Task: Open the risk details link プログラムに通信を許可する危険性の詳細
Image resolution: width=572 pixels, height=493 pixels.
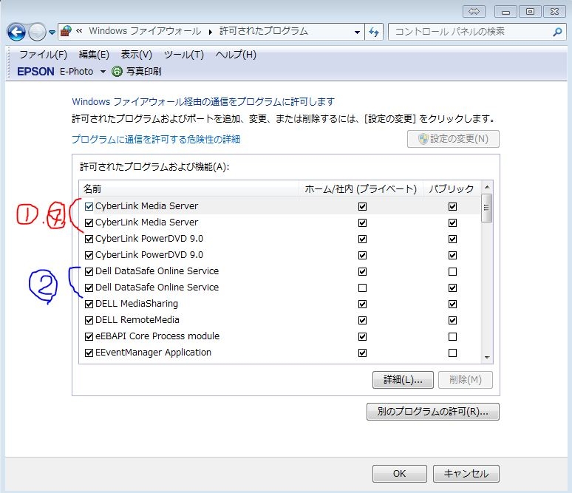Action: coord(156,140)
